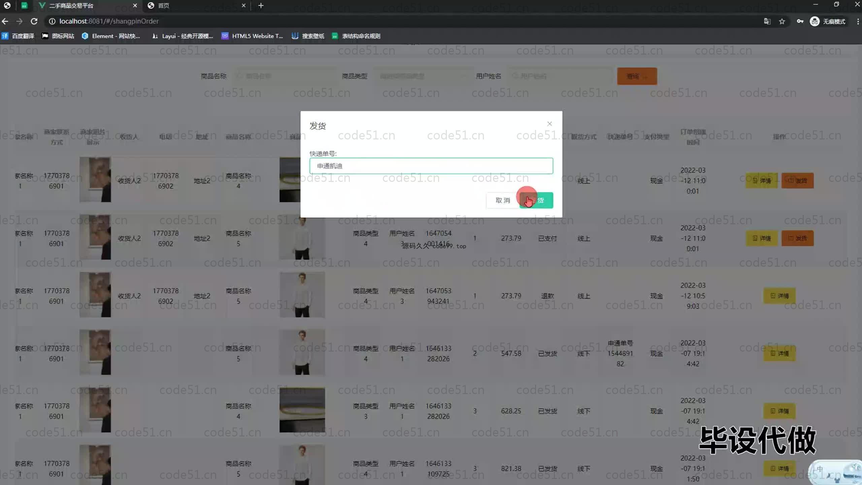This screenshot has width=862, height=485.
Task: Confirm shipping with green 发货 button
Action: (x=536, y=200)
